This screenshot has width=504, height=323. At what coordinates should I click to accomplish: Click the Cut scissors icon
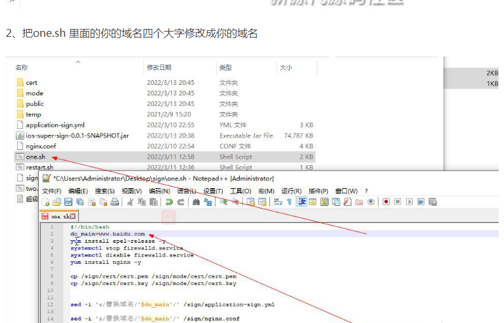click(x=130, y=202)
